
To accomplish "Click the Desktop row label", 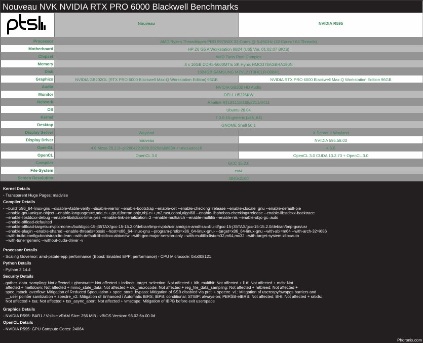I will [45, 125].
